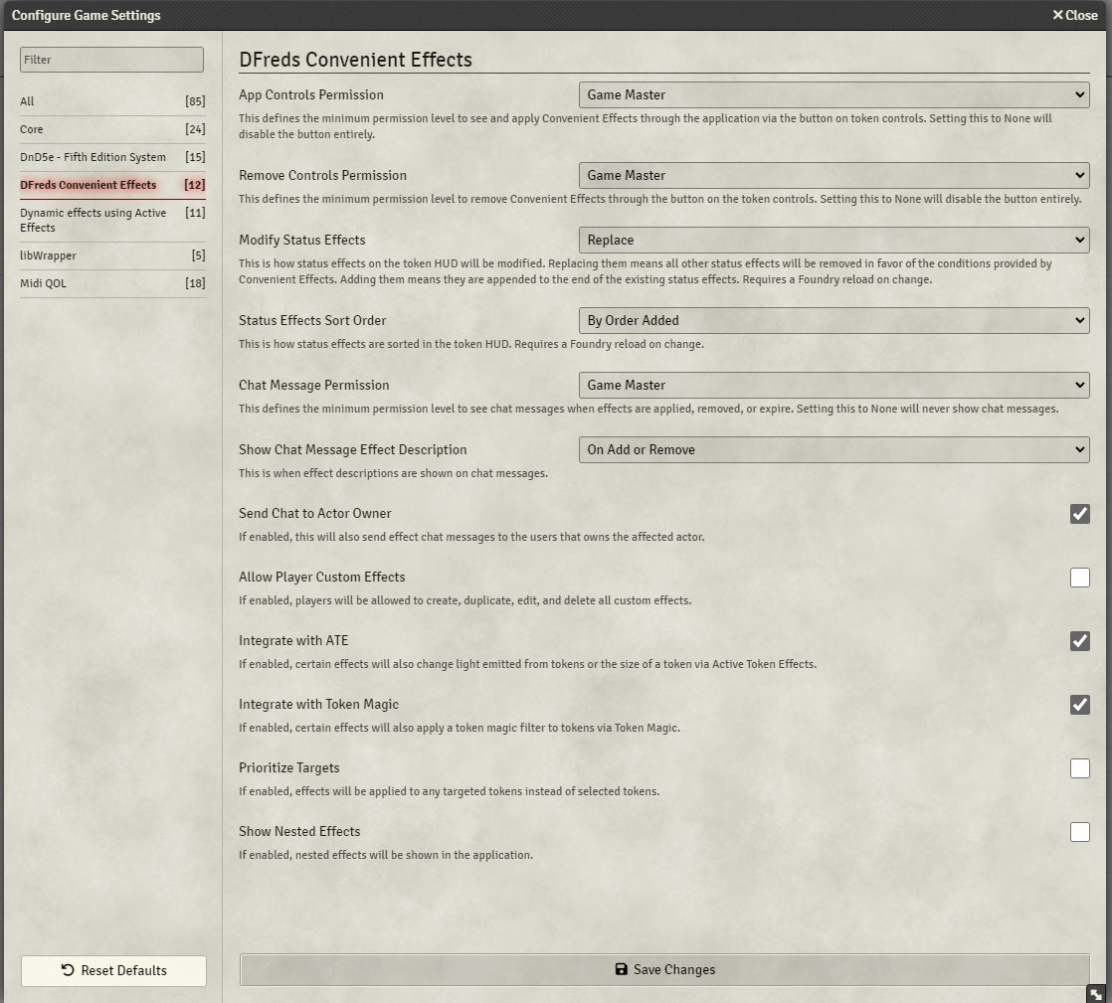Click the Allow Player Custom Effects label
This screenshot has height=1003, width=1112.
click(x=322, y=577)
